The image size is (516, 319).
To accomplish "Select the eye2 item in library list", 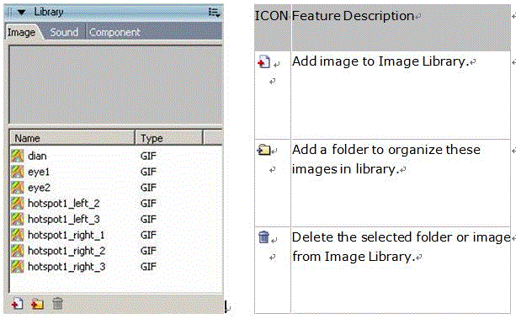I will (115, 188).
